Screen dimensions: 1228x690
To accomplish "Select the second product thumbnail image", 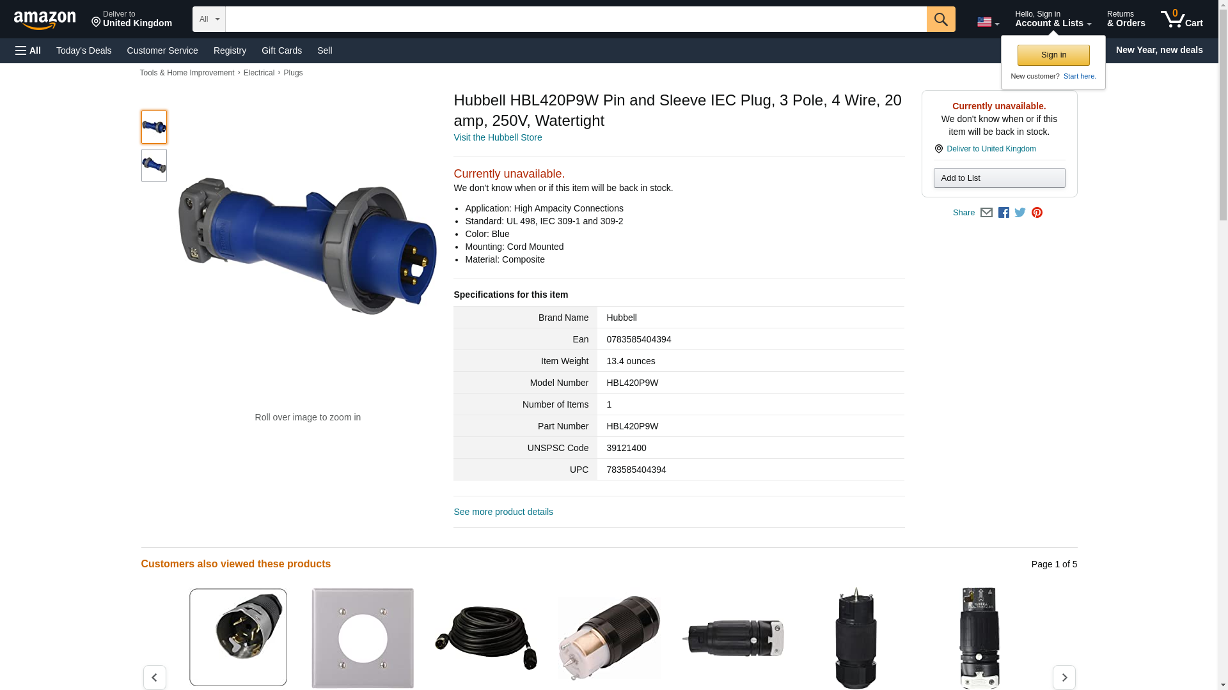I will 154,165.
